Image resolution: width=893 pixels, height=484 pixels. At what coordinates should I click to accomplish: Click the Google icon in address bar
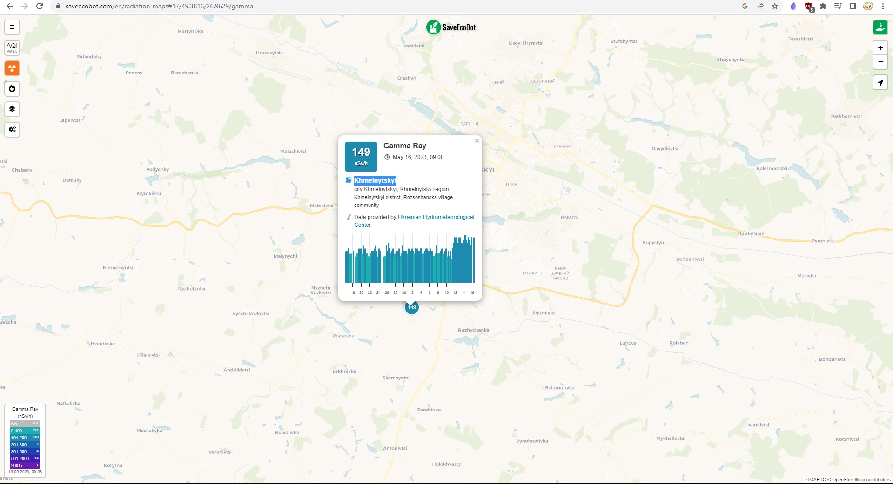745,6
